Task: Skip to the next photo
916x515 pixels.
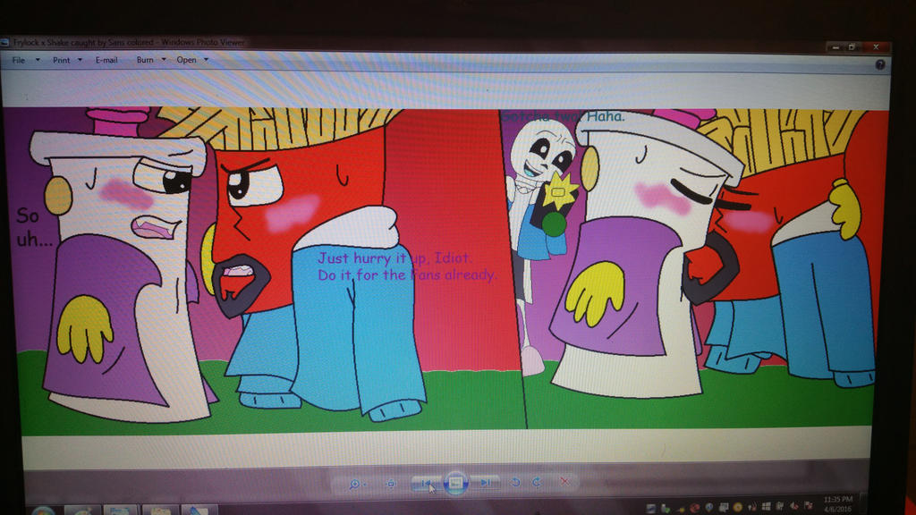Action: pyautogui.click(x=486, y=482)
